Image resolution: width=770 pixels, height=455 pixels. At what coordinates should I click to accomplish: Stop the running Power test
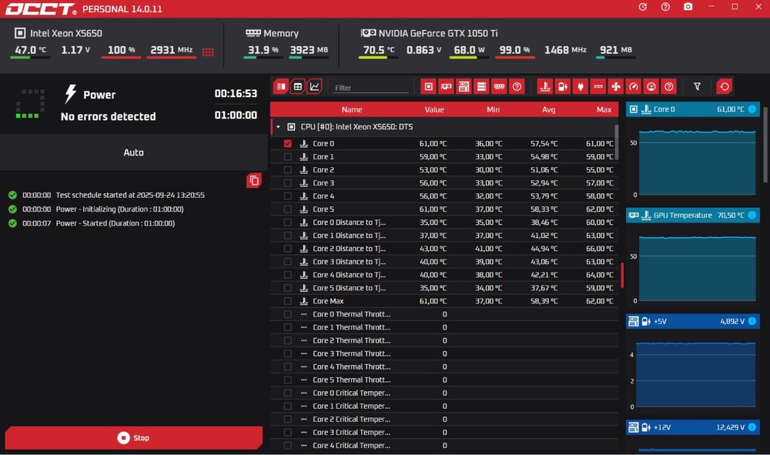click(x=133, y=437)
